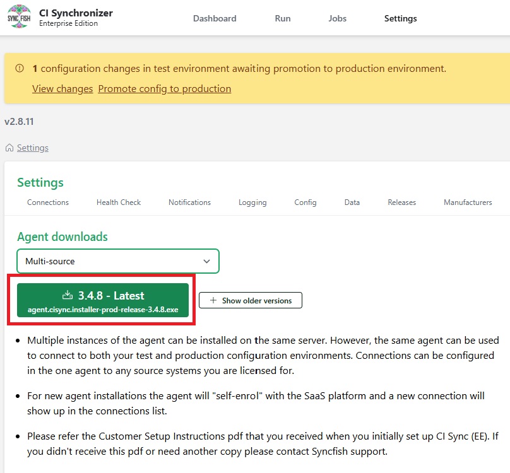510x473 pixels.
Task: Click the download icon on 3.4.8 button
Action: pyautogui.click(x=68, y=295)
